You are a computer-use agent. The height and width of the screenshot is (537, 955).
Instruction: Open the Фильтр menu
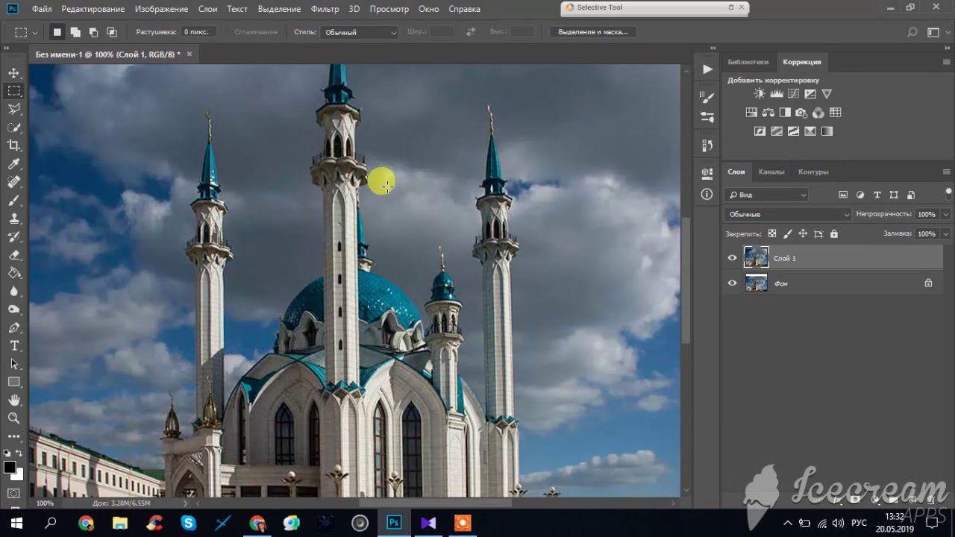coord(325,9)
